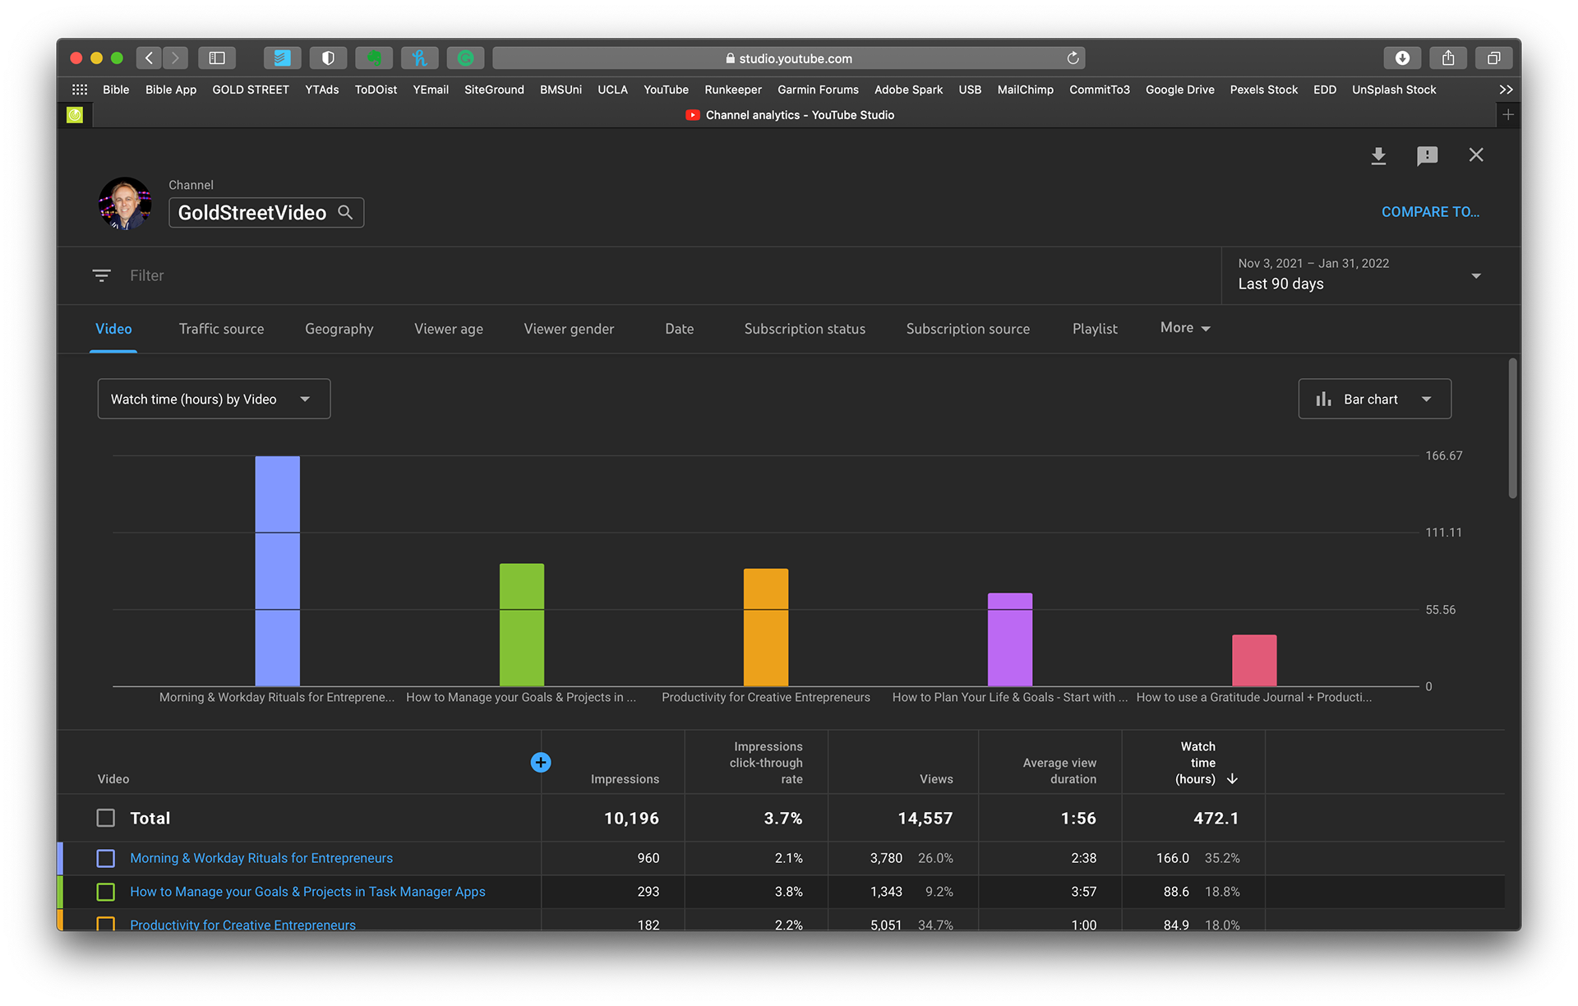Select the Geography tab
The width and height of the screenshot is (1578, 1006).
(x=339, y=329)
